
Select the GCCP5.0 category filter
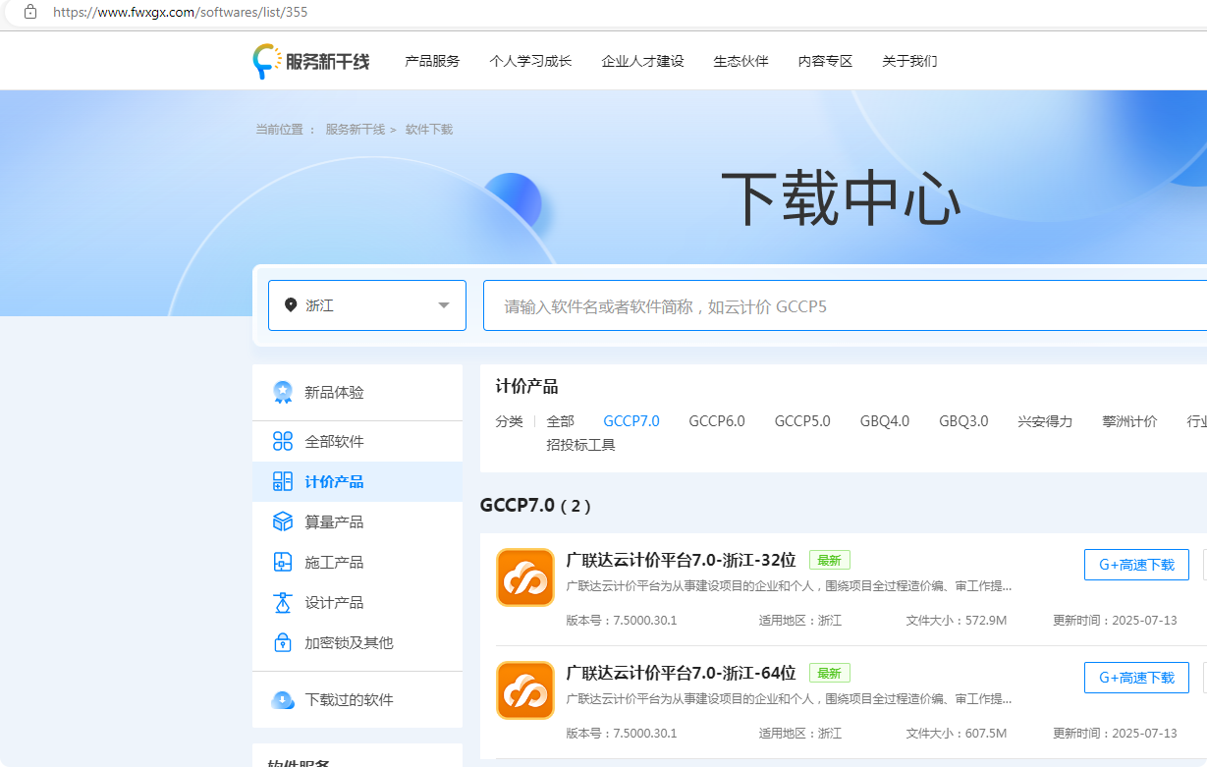(802, 421)
